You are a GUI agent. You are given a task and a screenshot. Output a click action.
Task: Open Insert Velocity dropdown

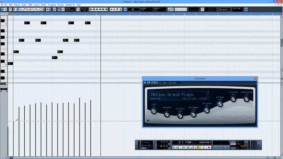coord(84,9)
